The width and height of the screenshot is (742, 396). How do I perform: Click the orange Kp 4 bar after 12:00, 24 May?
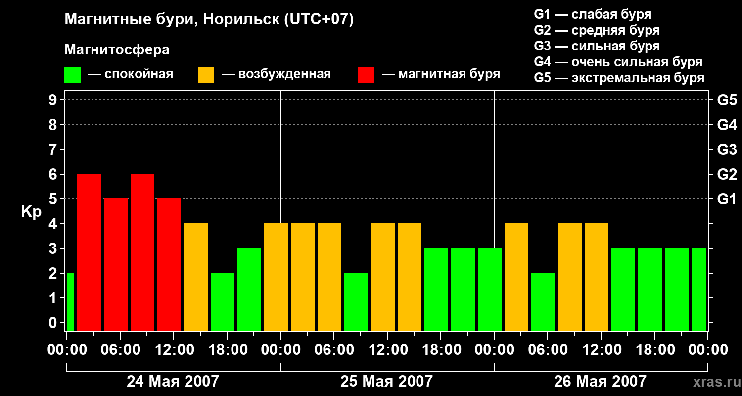click(196, 277)
